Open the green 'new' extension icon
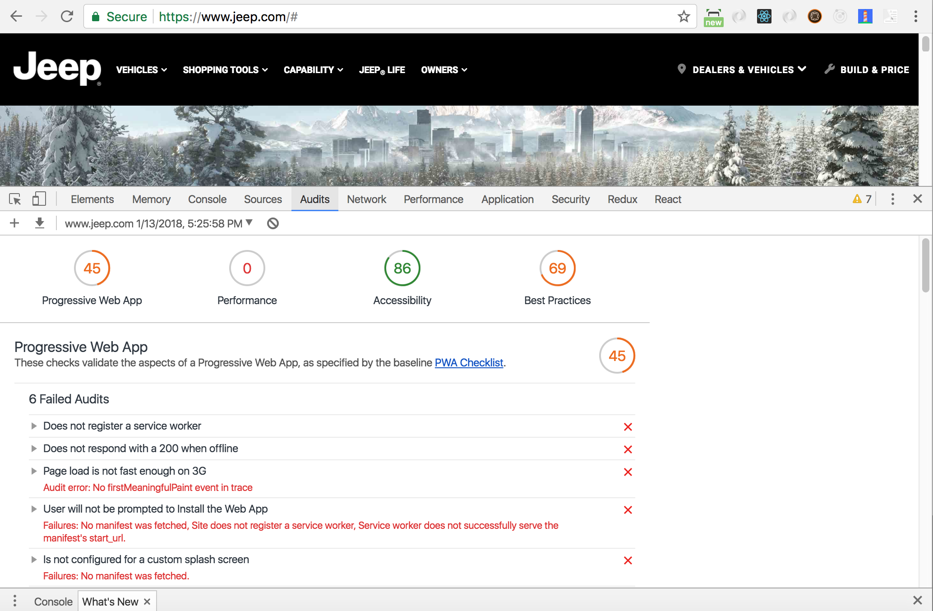Image resolution: width=933 pixels, height=611 pixels. pos(713,17)
